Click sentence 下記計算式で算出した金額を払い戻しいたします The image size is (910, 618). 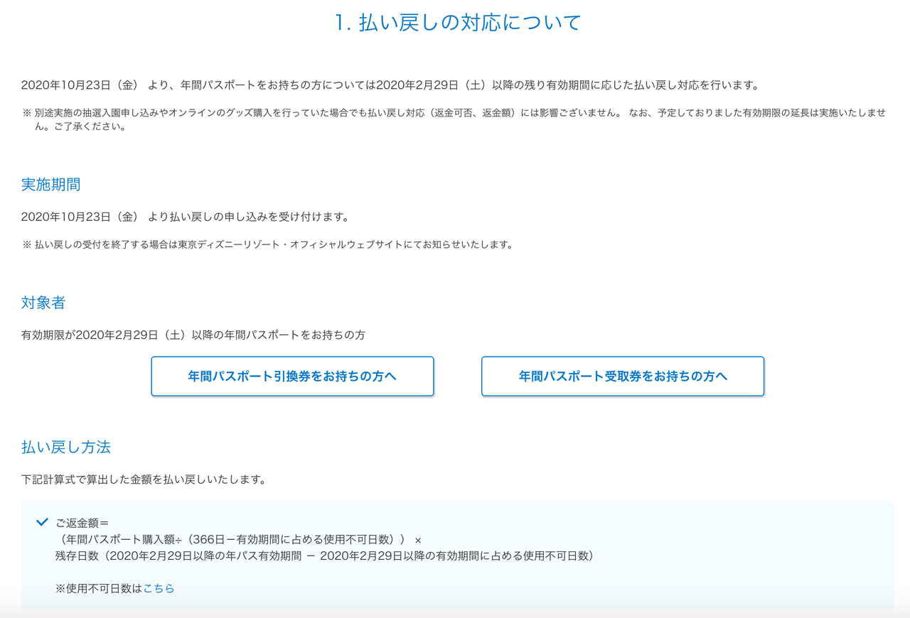[144, 479]
